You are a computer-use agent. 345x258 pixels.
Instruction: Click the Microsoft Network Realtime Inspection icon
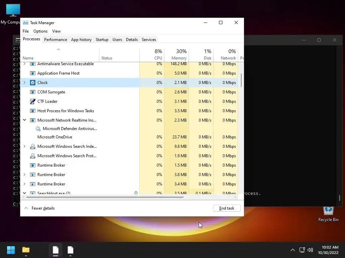[x=33, y=120]
